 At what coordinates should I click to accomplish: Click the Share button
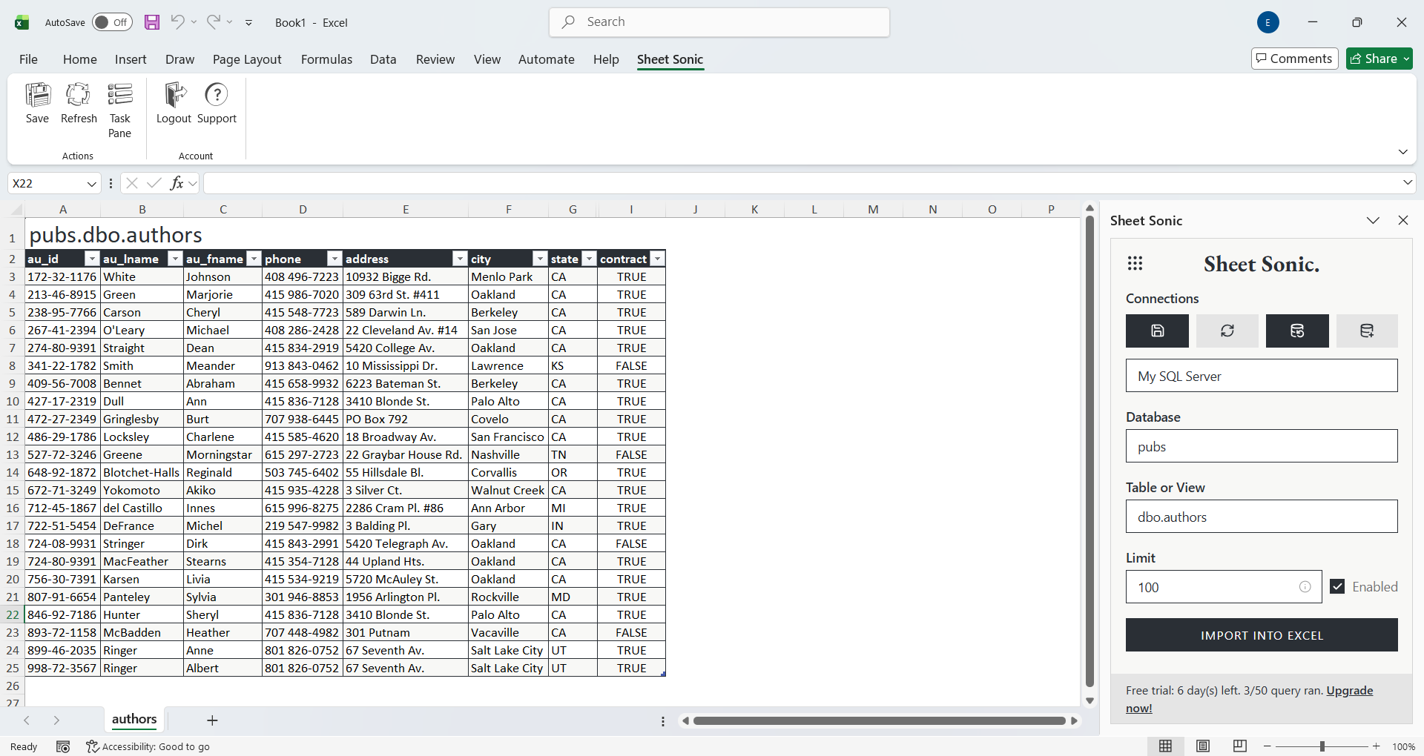point(1379,59)
